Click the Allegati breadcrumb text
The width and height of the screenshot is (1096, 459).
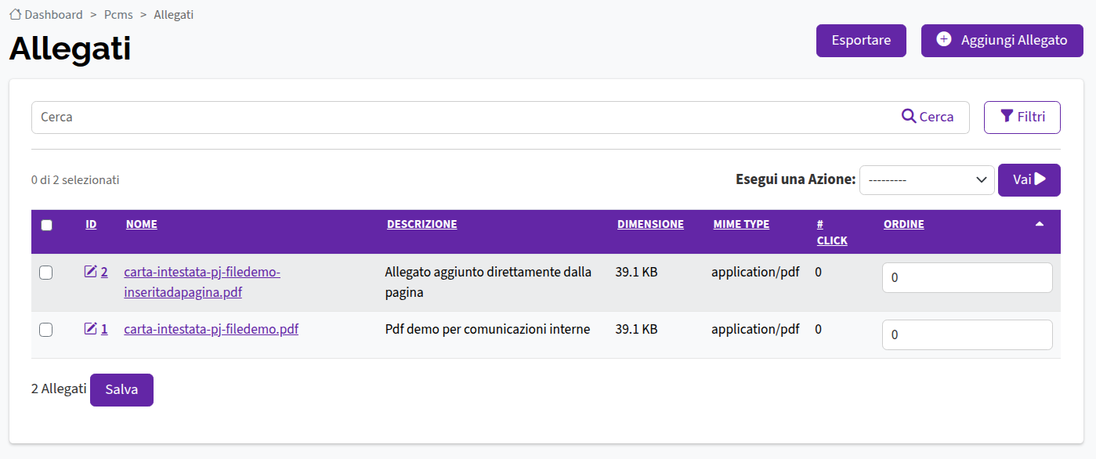pyautogui.click(x=174, y=15)
